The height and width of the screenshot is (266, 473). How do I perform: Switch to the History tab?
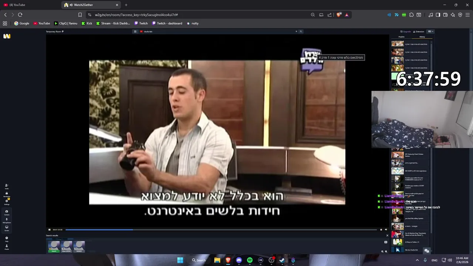point(422,37)
